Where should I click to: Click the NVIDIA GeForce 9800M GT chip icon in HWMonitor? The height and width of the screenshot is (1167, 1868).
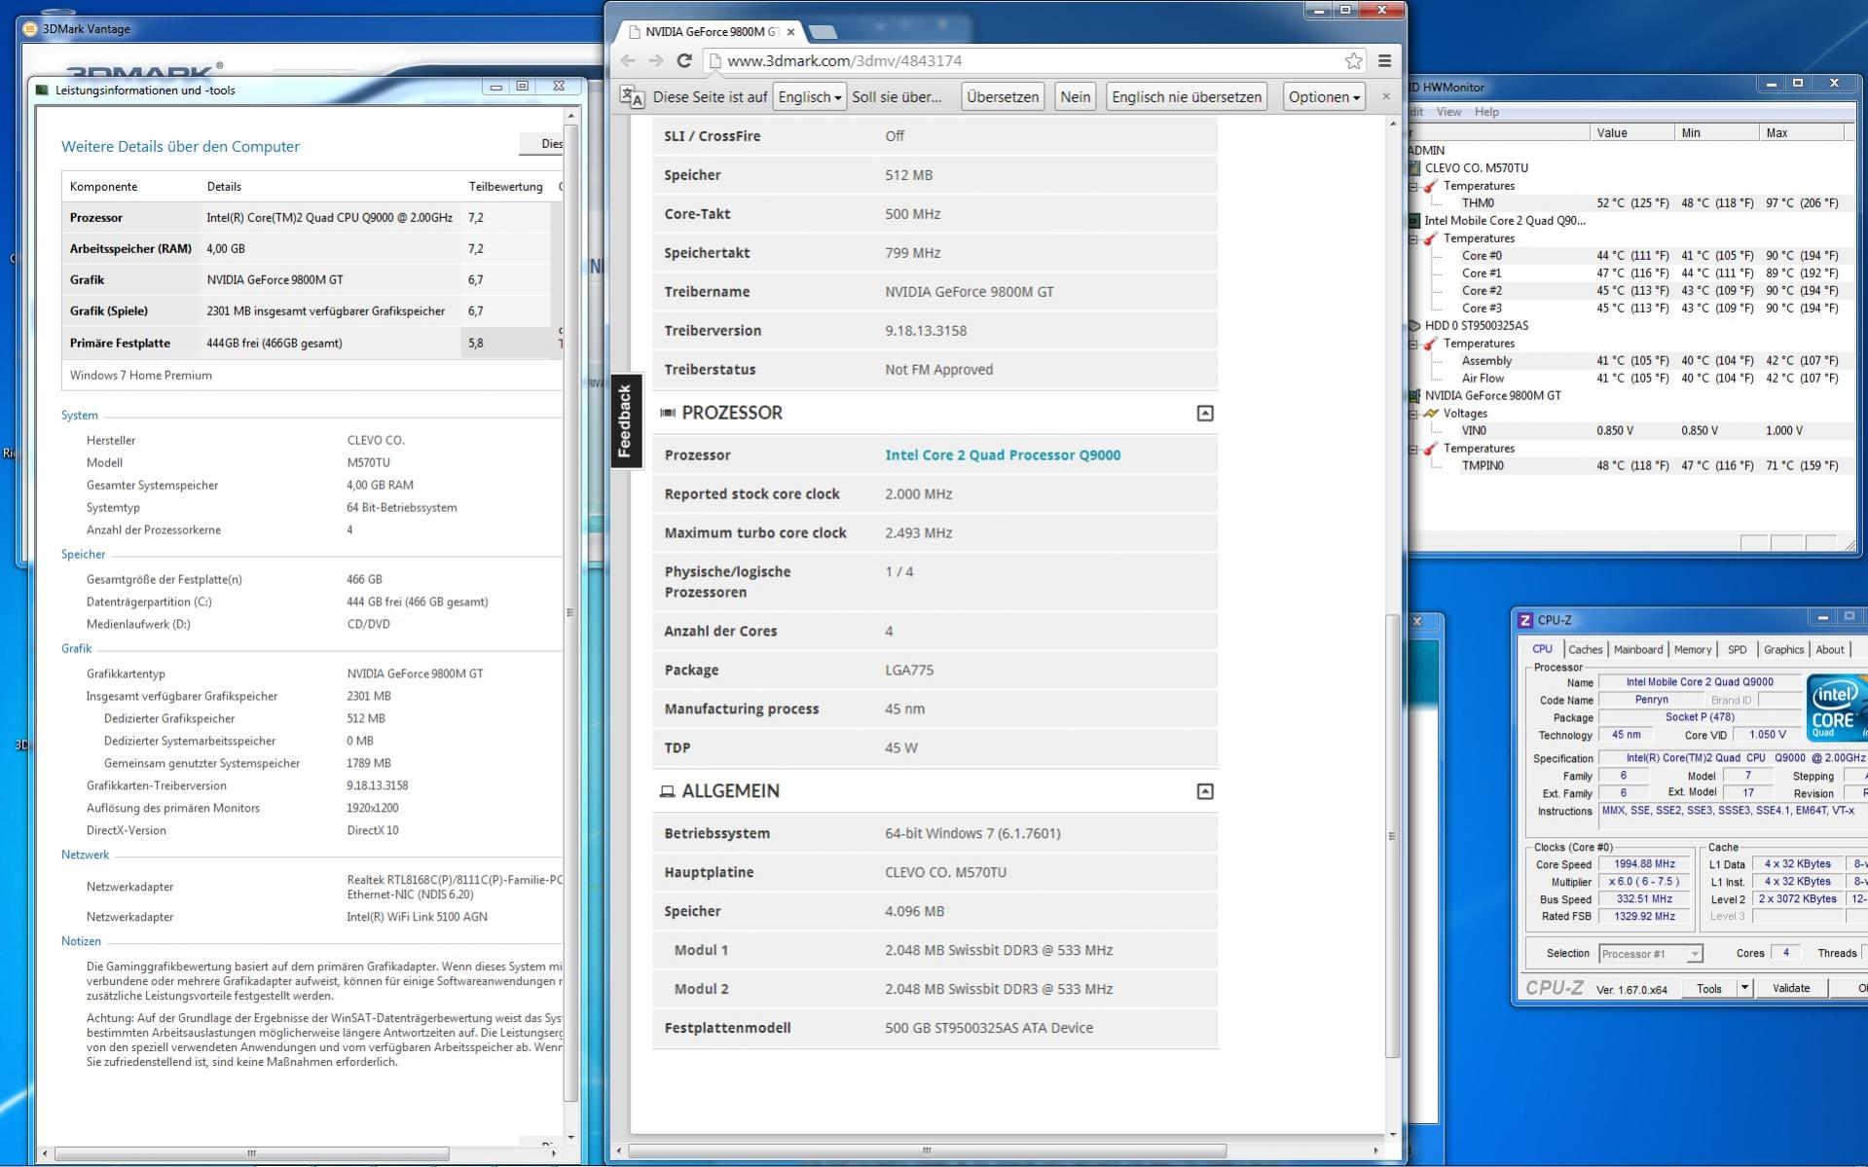(x=1414, y=396)
